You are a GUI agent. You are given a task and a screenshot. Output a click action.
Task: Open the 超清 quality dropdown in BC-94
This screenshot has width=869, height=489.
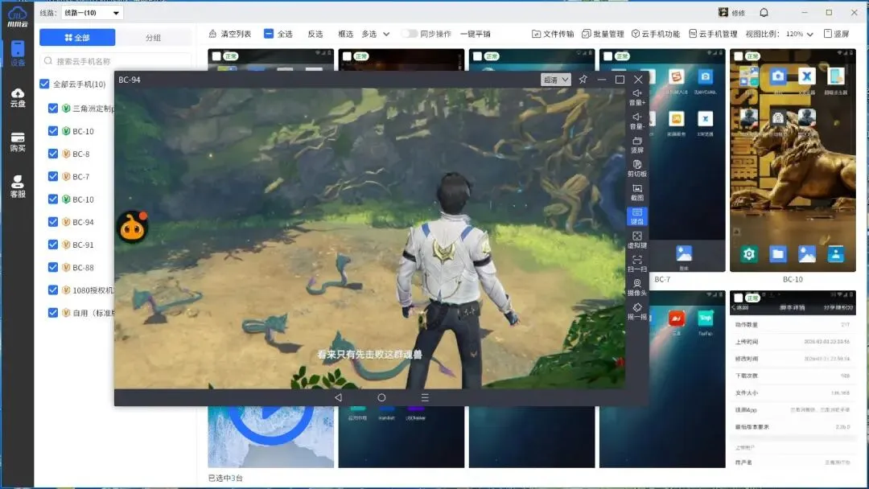pyautogui.click(x=556, y=80)
